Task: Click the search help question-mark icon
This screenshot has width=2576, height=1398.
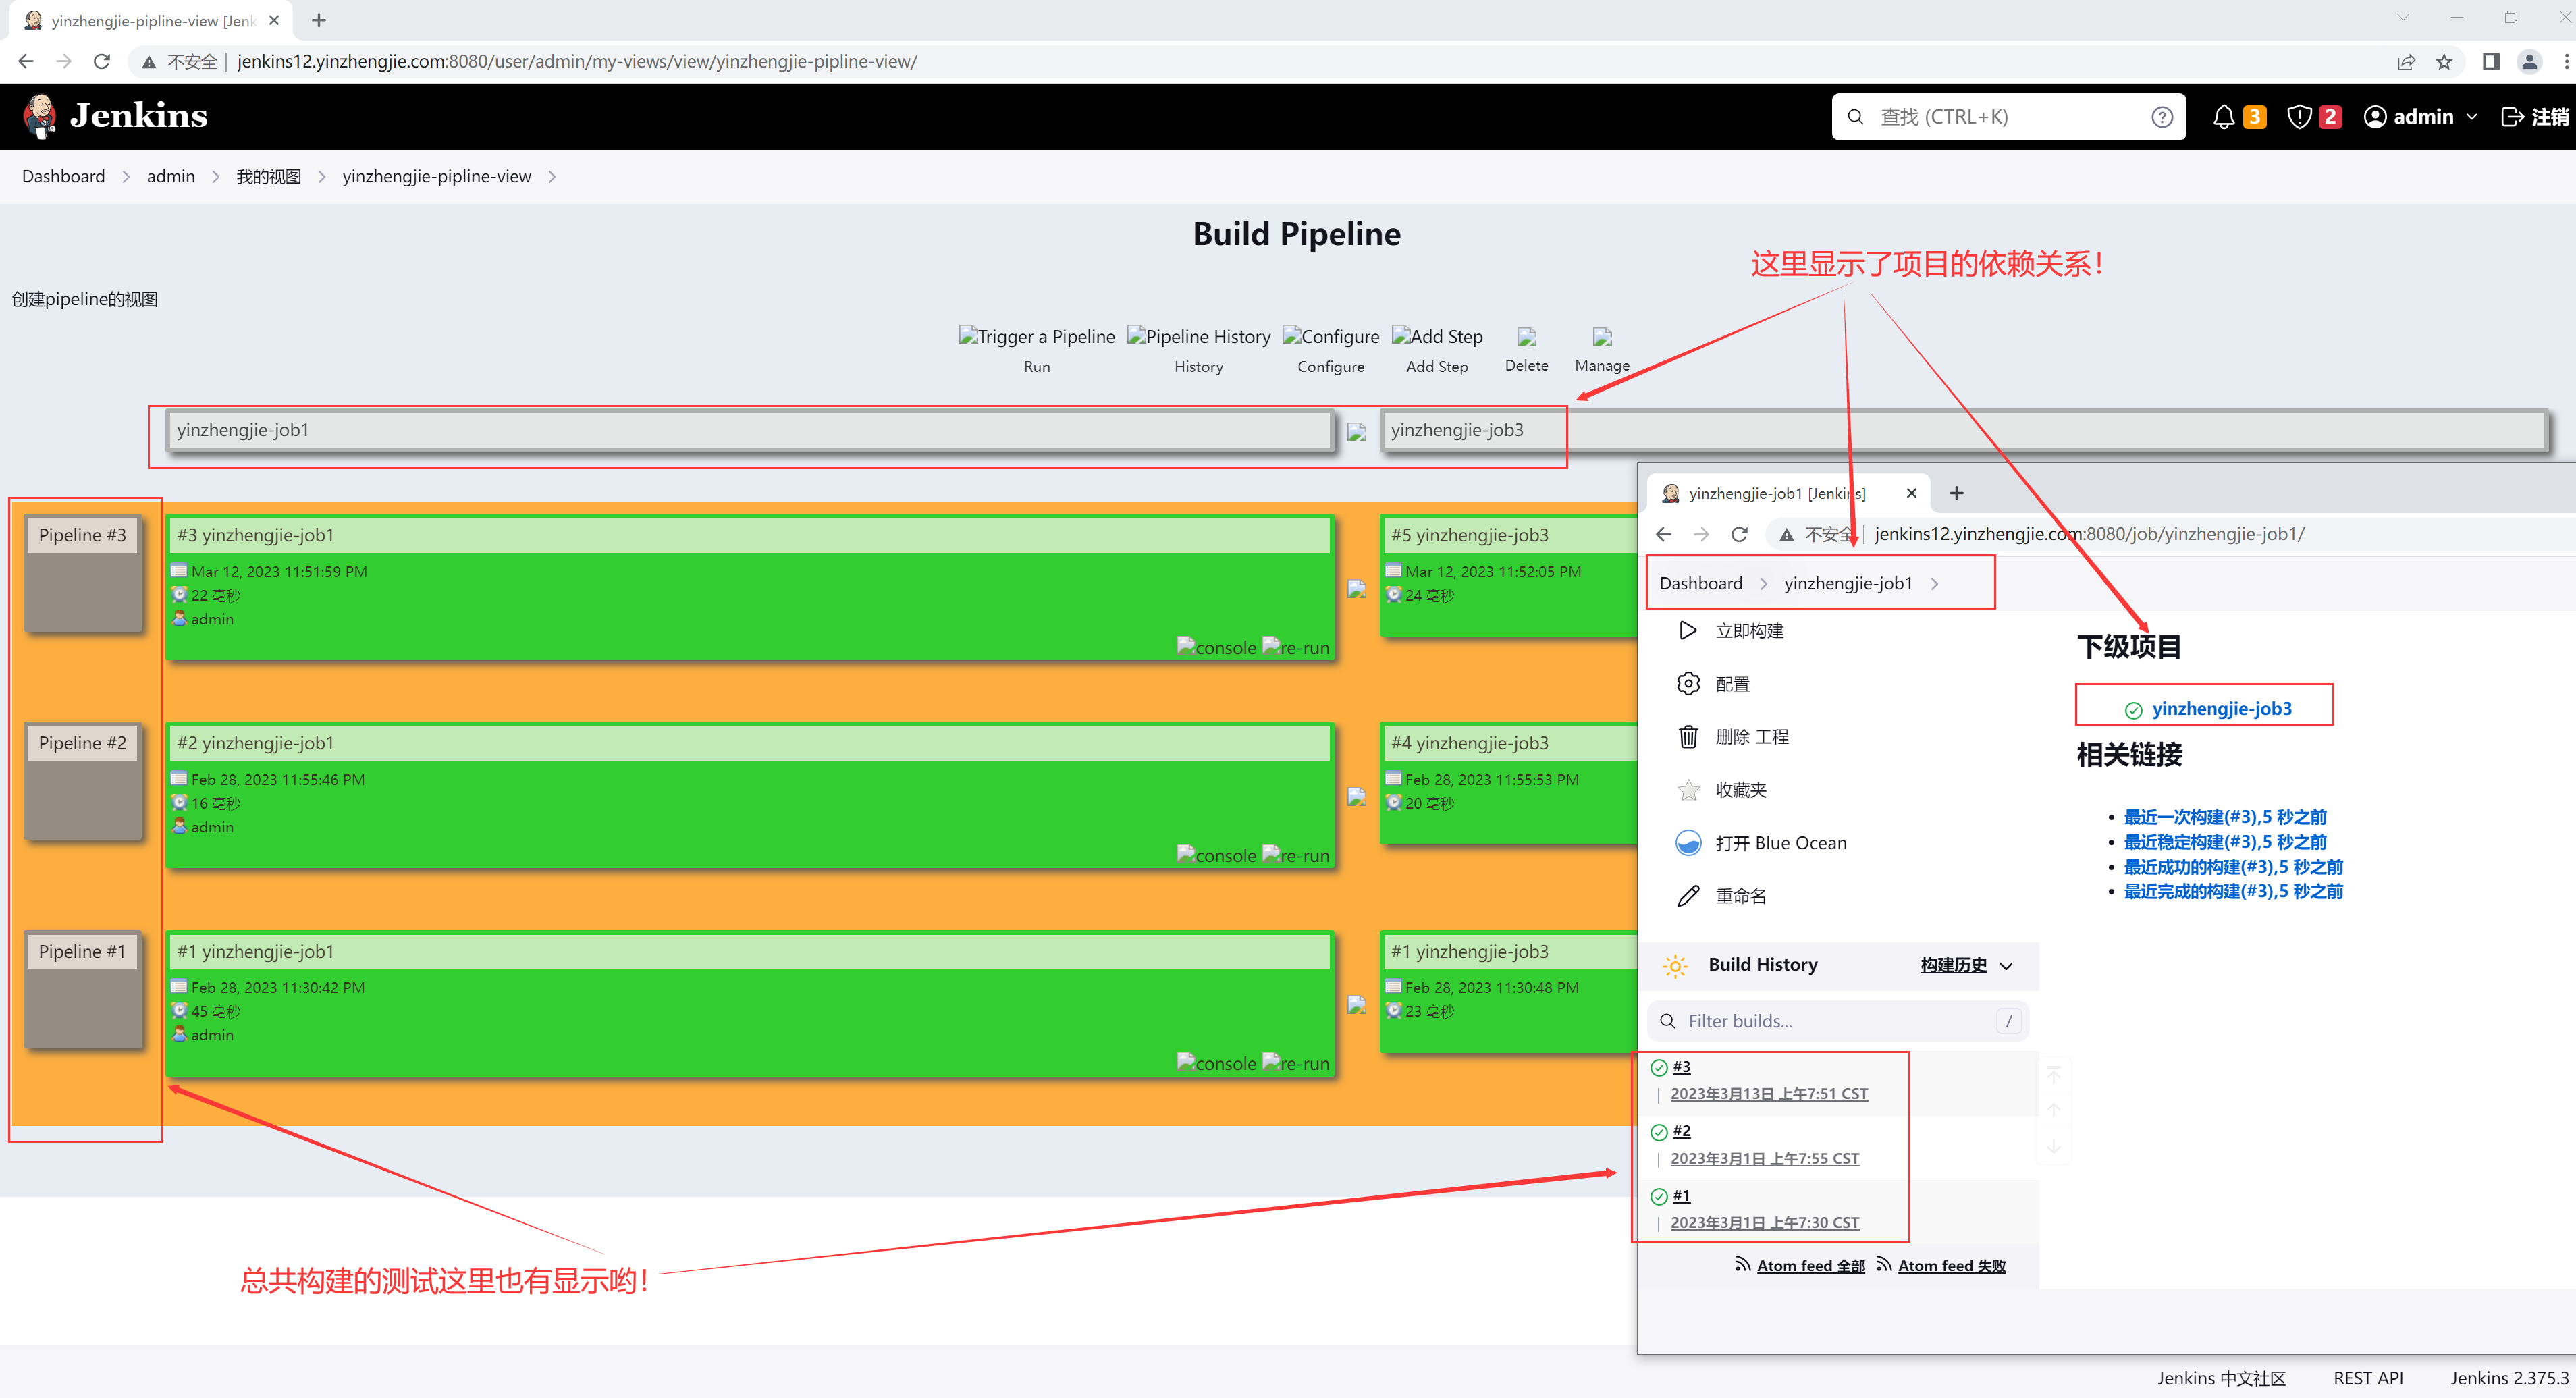Action: (2162, 117)
